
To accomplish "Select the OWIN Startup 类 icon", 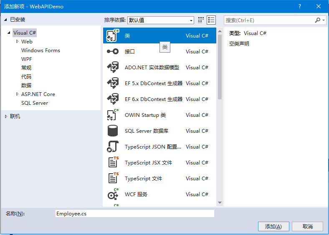I will click(113, 115).
